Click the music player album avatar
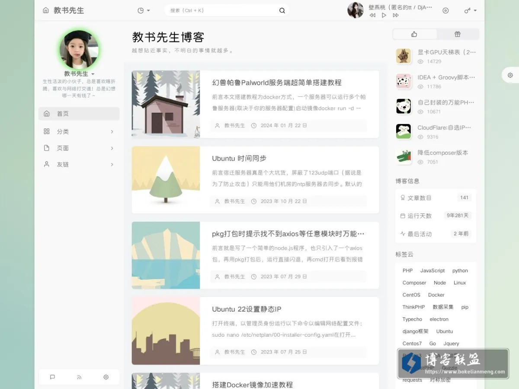Image resolution: width=519 pixels, height=389 pixels. [x=356, y=10]
